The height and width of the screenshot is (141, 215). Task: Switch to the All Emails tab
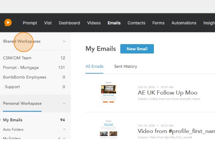coord(94,66)
